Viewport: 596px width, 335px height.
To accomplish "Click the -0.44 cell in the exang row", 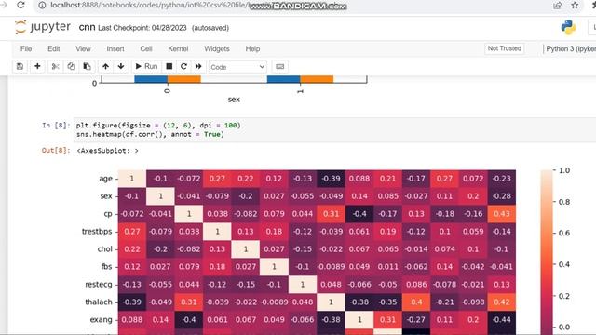I will click(502, 319).
